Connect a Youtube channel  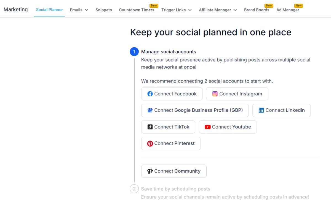(228, 127)
